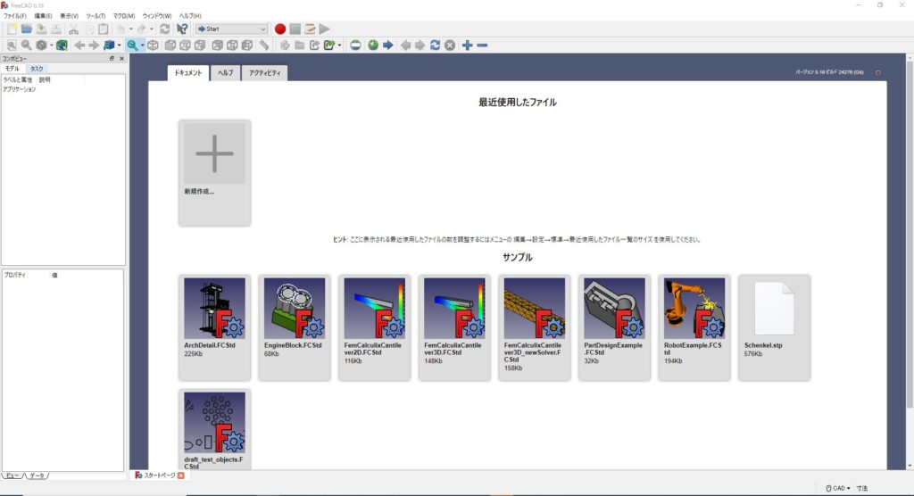The width and height of the screenshot is (914, 496).
Task: Open the 表示(V) menu
Action: pyautogui.click(x=69, y=16)
